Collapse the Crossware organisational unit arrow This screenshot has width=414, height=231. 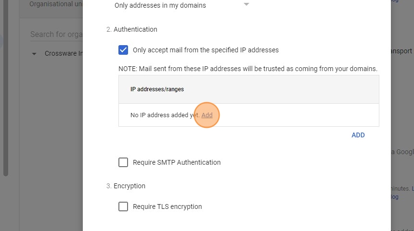(34, 54)
